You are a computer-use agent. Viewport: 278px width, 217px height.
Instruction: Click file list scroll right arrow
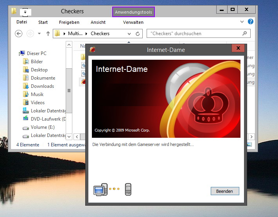pyautogui.click(x=251, y=137)
